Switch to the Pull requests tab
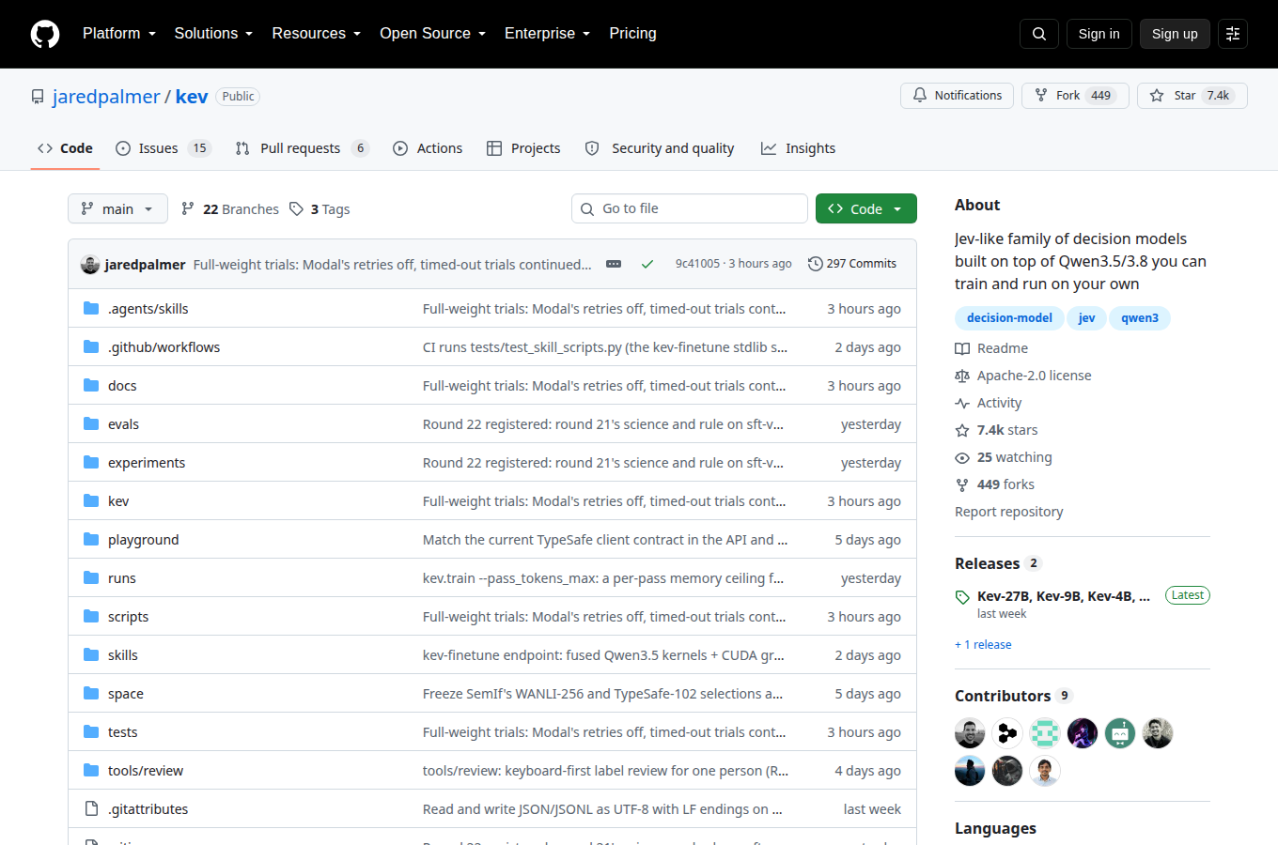The width and height of the screenshot is (1278, 845). click(302, 148)
